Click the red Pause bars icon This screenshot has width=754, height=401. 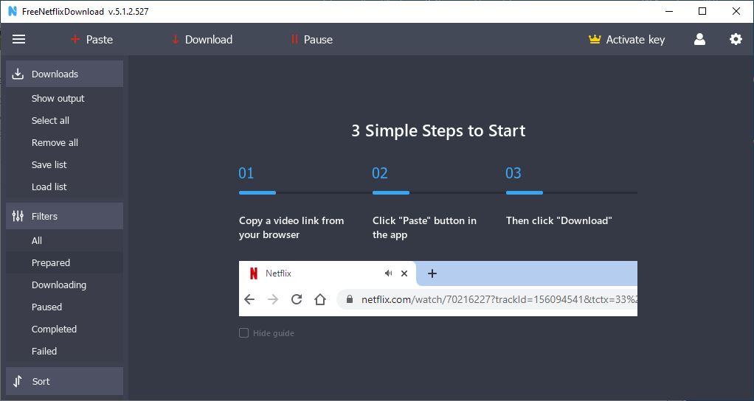coord(294,39)
